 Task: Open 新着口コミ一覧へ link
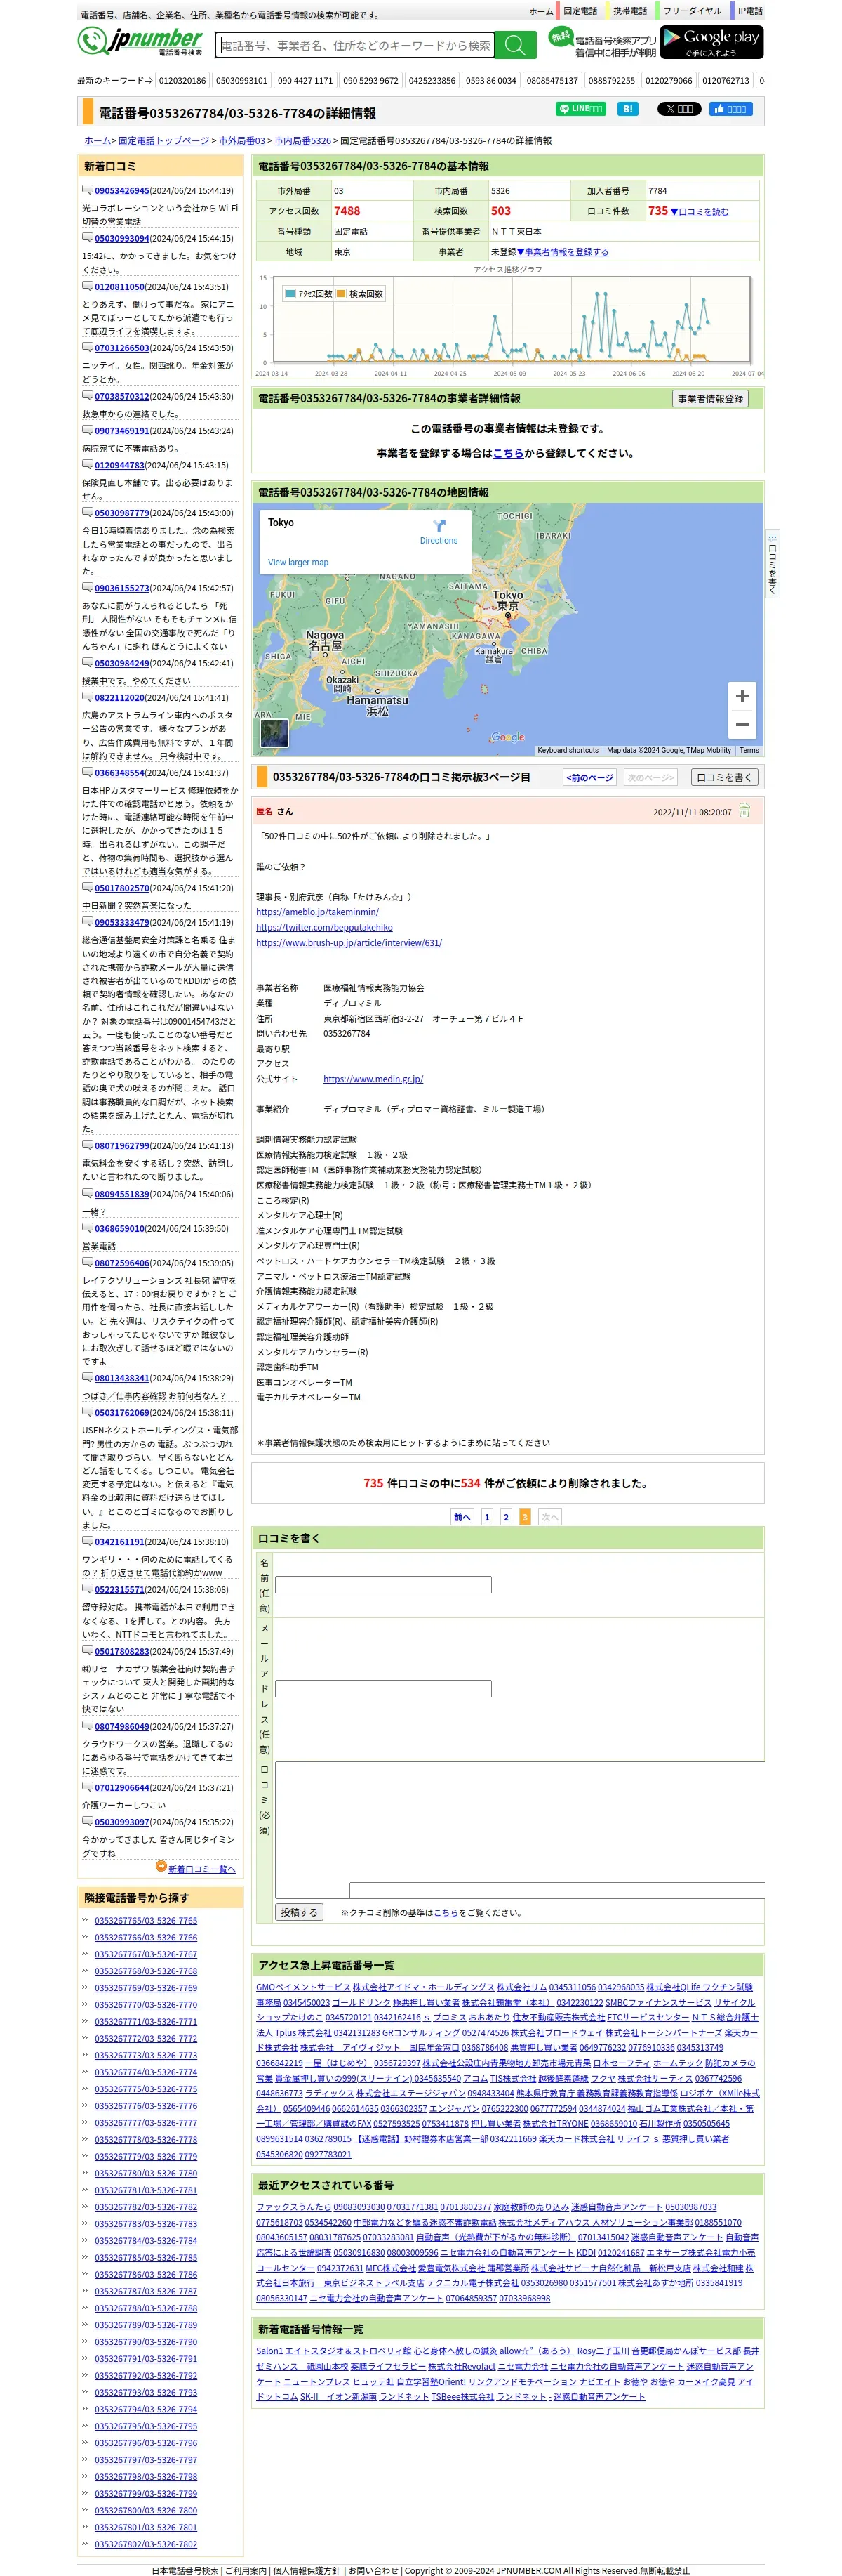click(202, 1868)
